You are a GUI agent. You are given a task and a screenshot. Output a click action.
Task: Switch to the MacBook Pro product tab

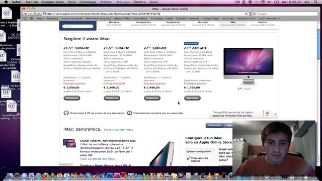click(x=144, y=24)
